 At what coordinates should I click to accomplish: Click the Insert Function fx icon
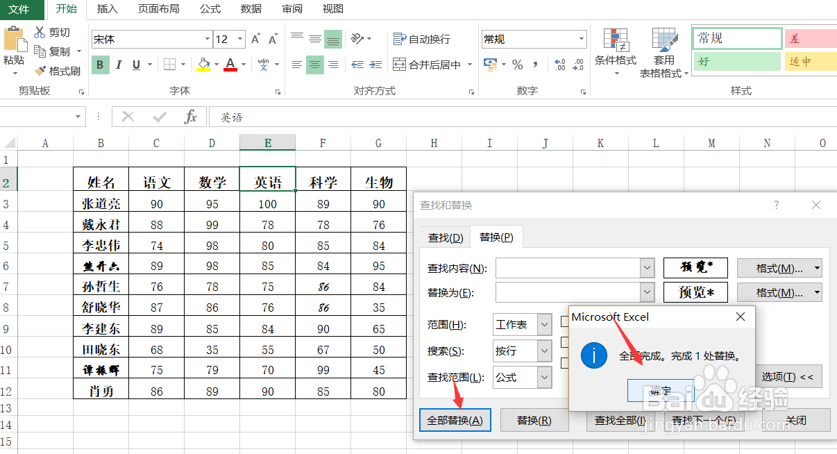[192, 116]
